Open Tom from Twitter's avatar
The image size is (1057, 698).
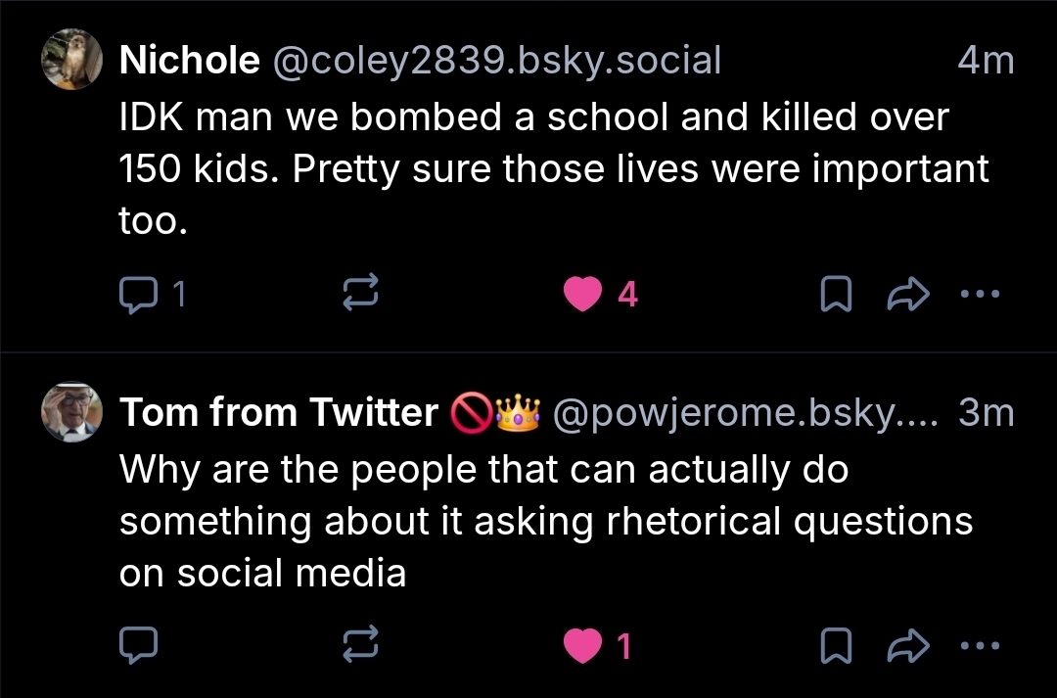coord(71,411)
